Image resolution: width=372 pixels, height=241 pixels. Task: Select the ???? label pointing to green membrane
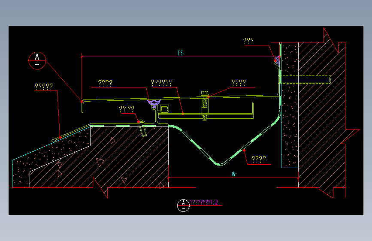click(259, 159)
